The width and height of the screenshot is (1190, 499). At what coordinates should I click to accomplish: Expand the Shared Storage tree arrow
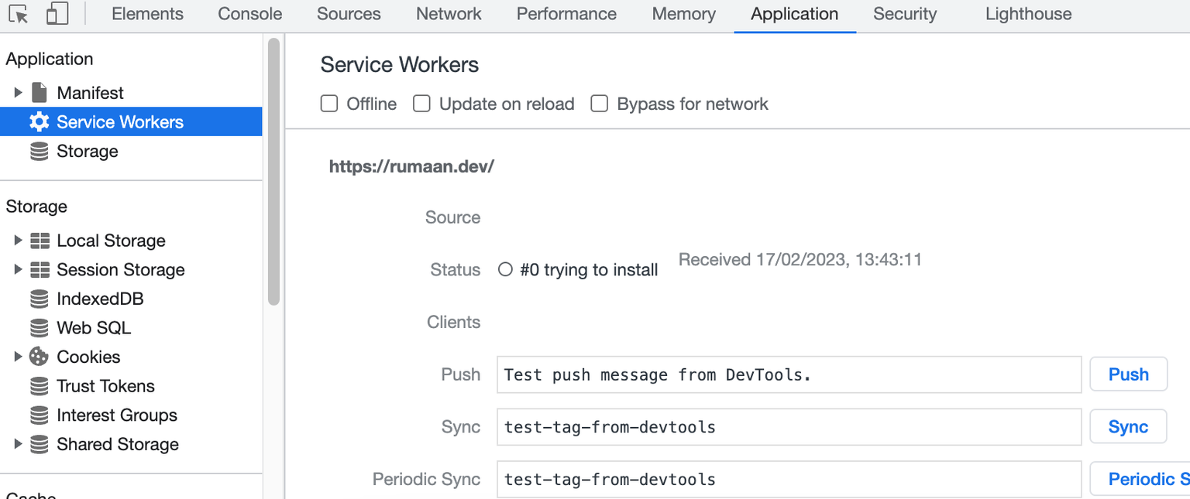[x=18, y=444]
